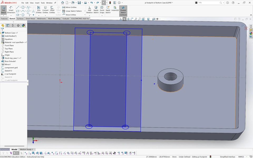253x158 pixels.
Task: Select the Smart Dimension tool
Action: [x=11, y=10]
